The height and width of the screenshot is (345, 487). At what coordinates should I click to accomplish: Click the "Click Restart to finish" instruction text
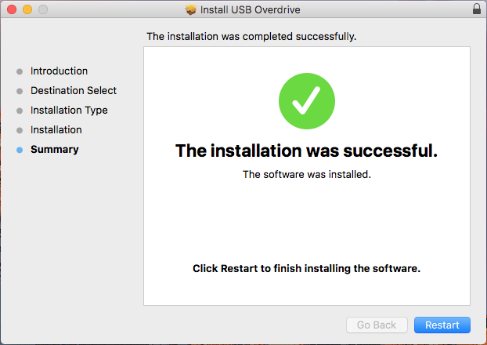pos(307,268)
